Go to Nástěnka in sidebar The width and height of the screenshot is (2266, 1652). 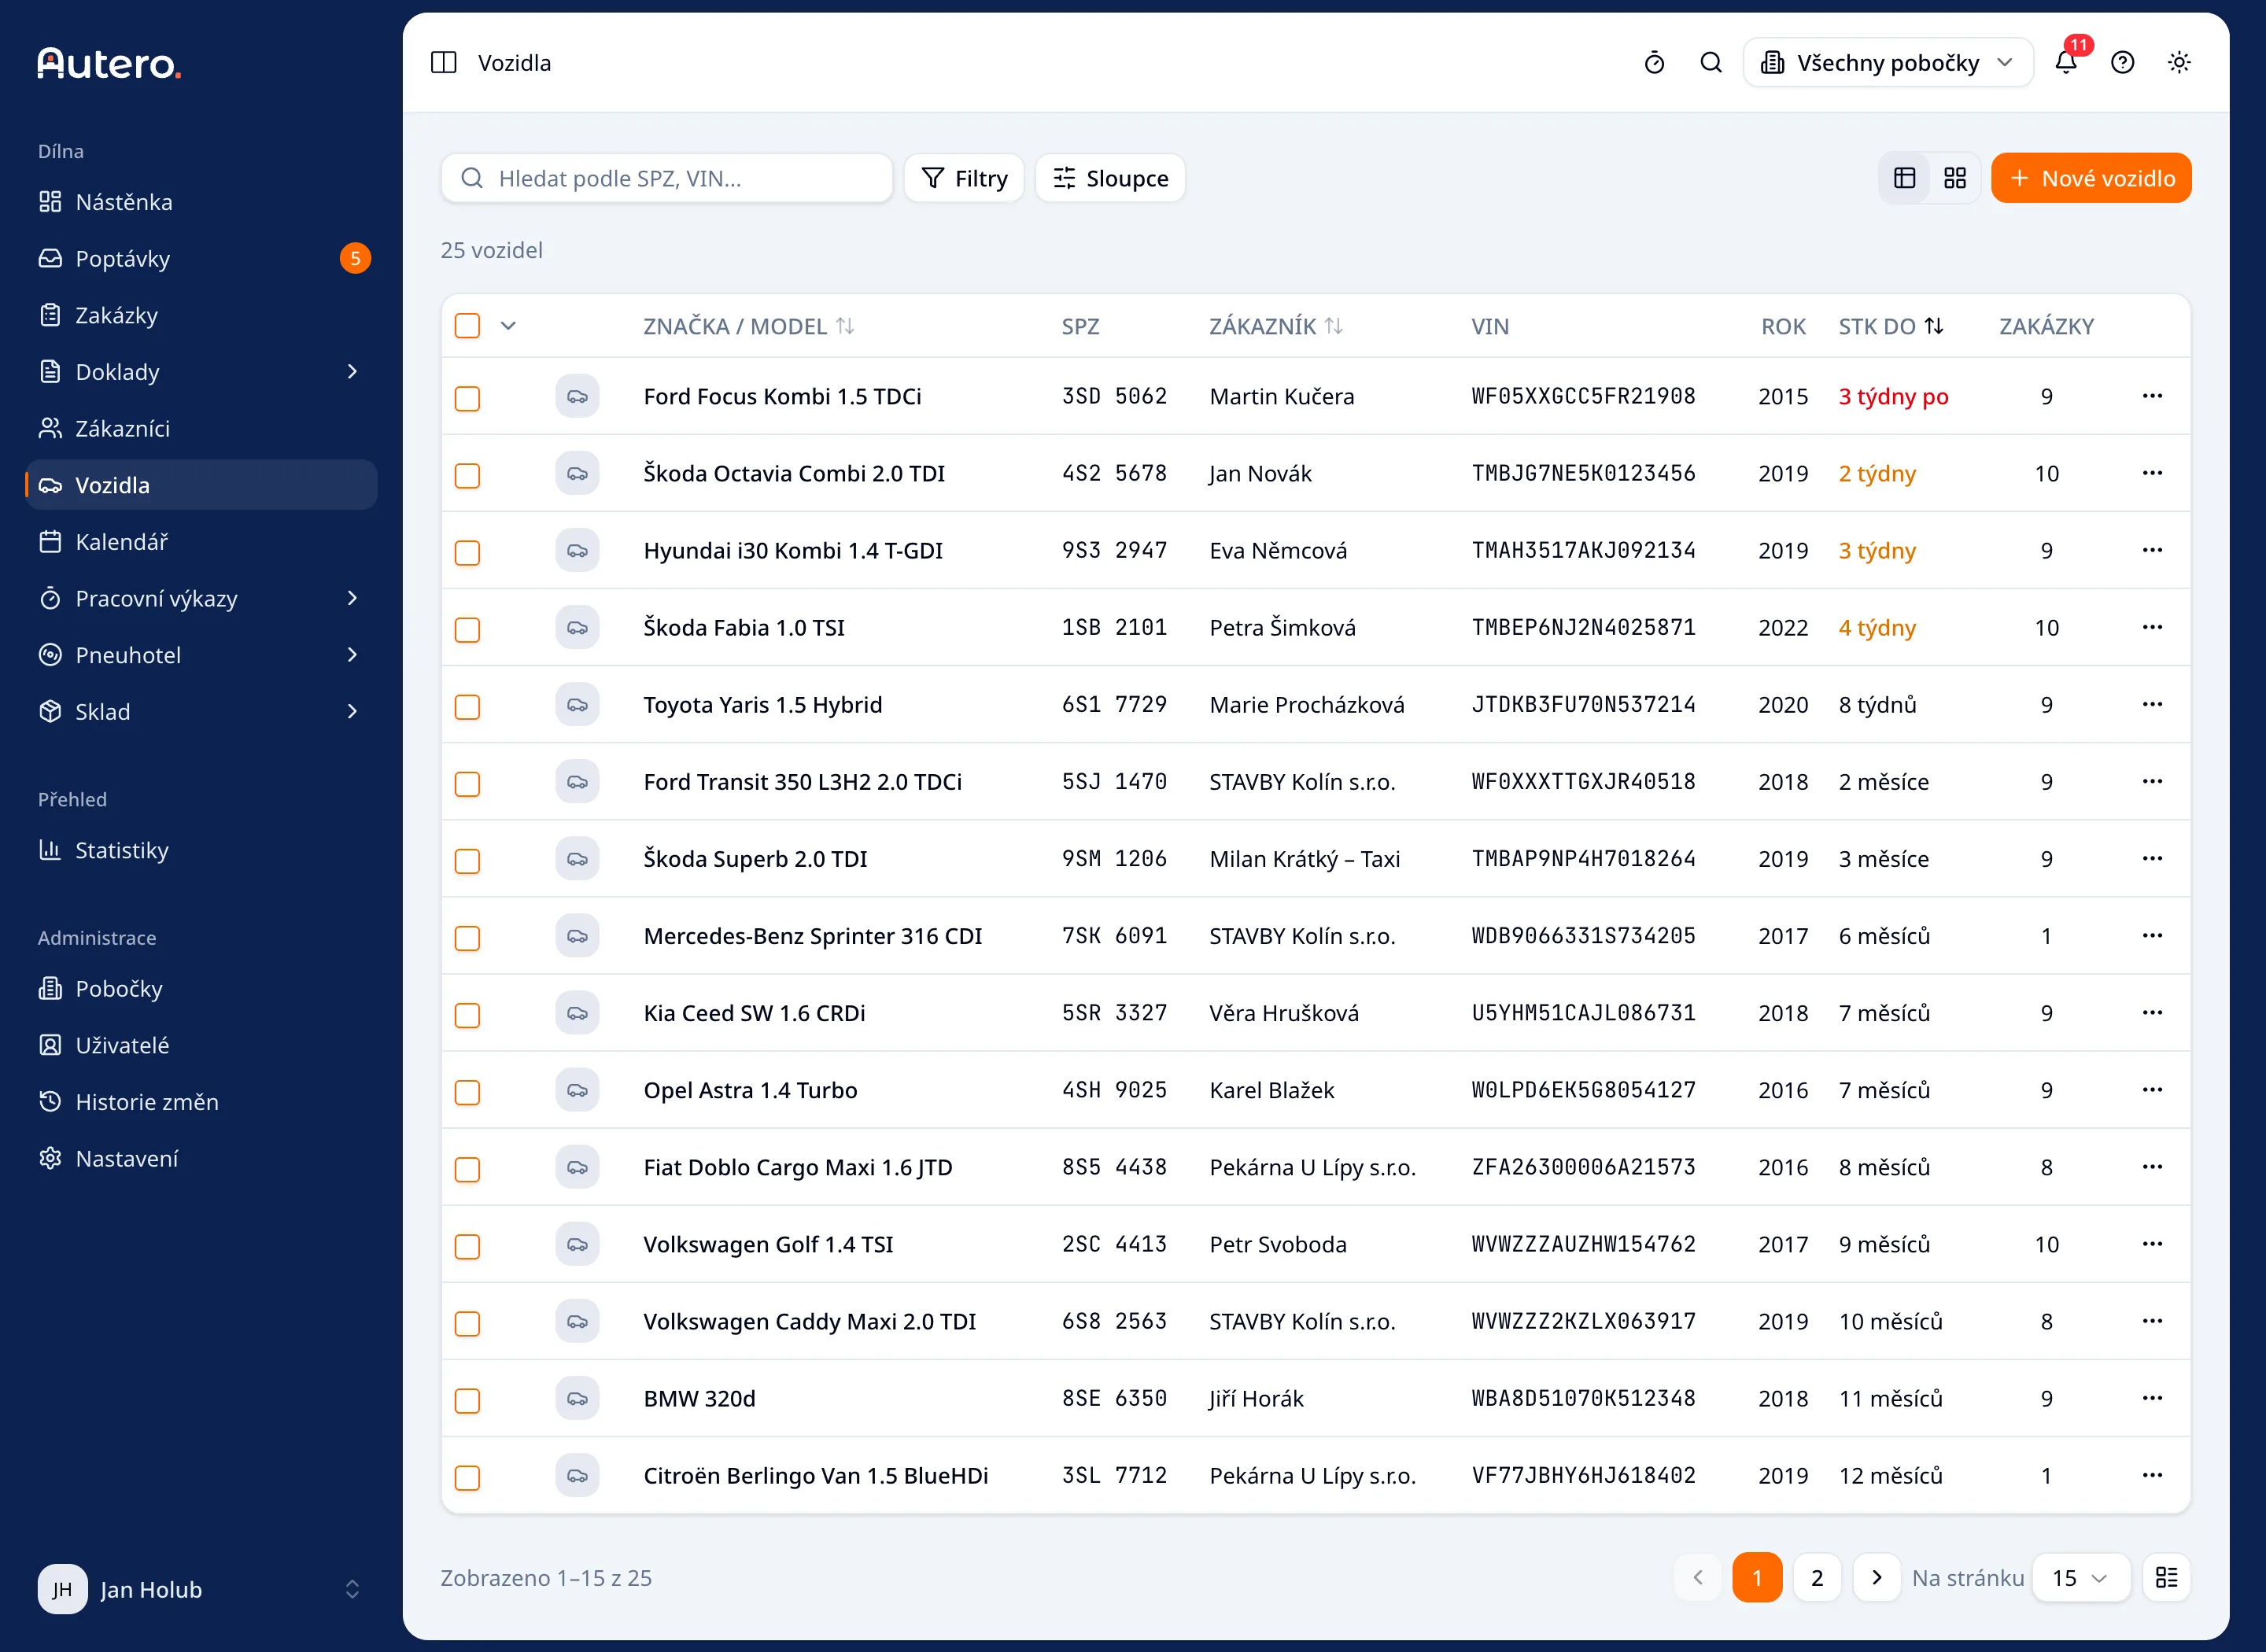coord(201,202)
